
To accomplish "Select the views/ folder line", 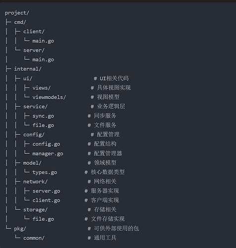I will (x=42, y=88).
